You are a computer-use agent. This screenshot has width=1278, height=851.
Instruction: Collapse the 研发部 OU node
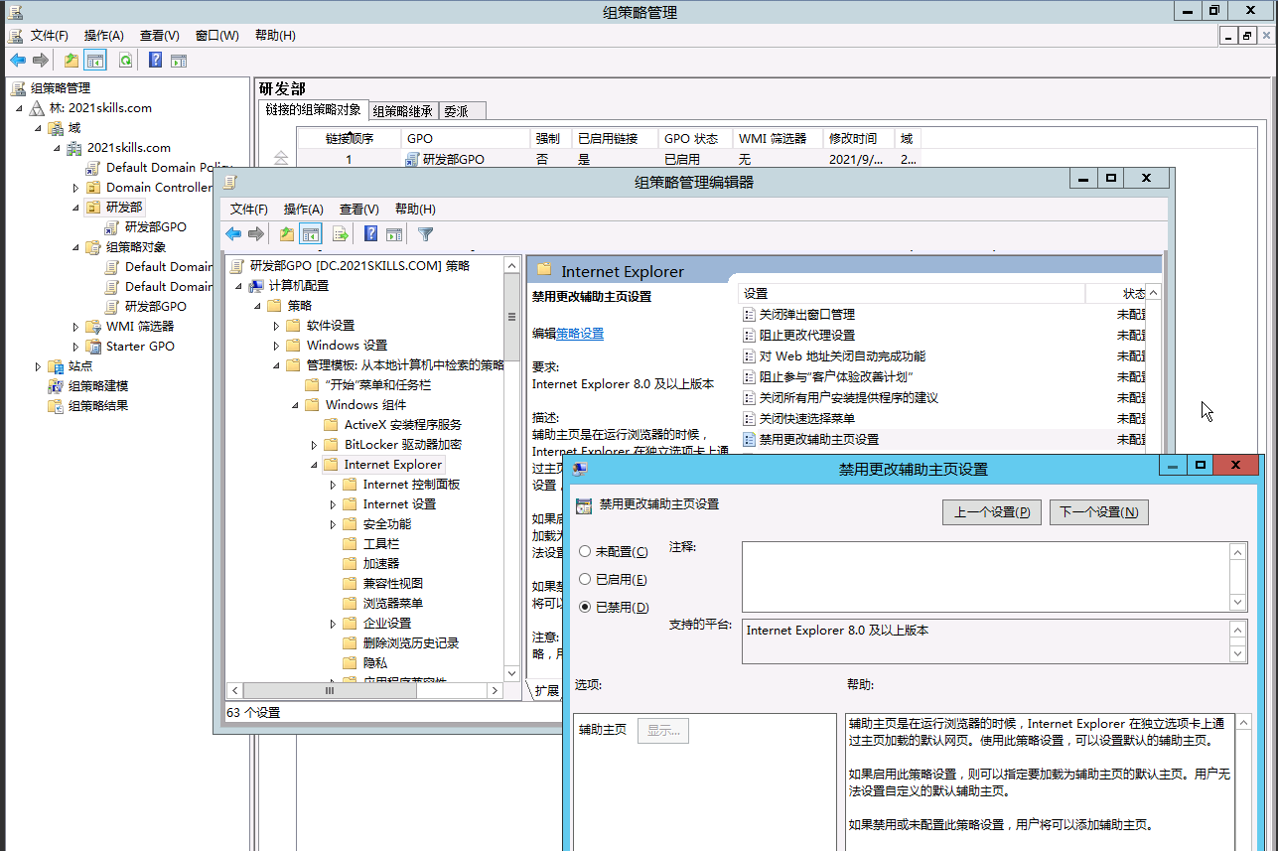[75, 208]
